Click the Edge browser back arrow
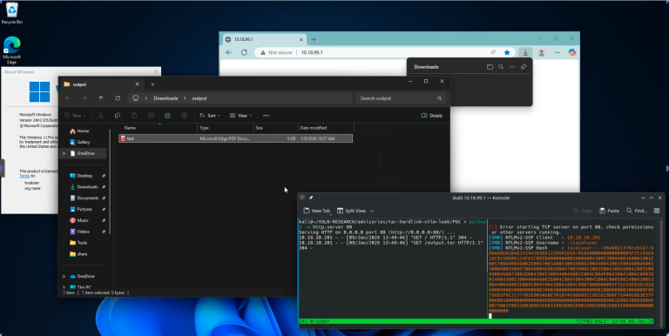The height and width of the screenshot is (336, 669). click(x=229, y=52)
